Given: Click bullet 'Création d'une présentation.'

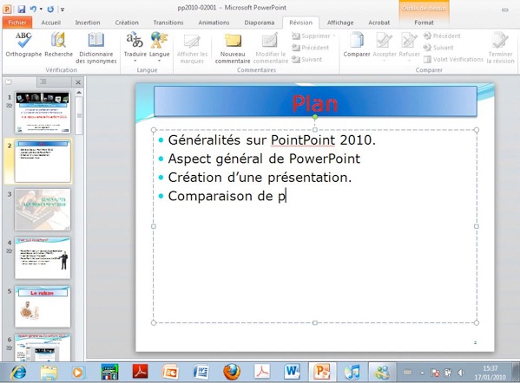Looking at the screenshot, I should (260, 178).
